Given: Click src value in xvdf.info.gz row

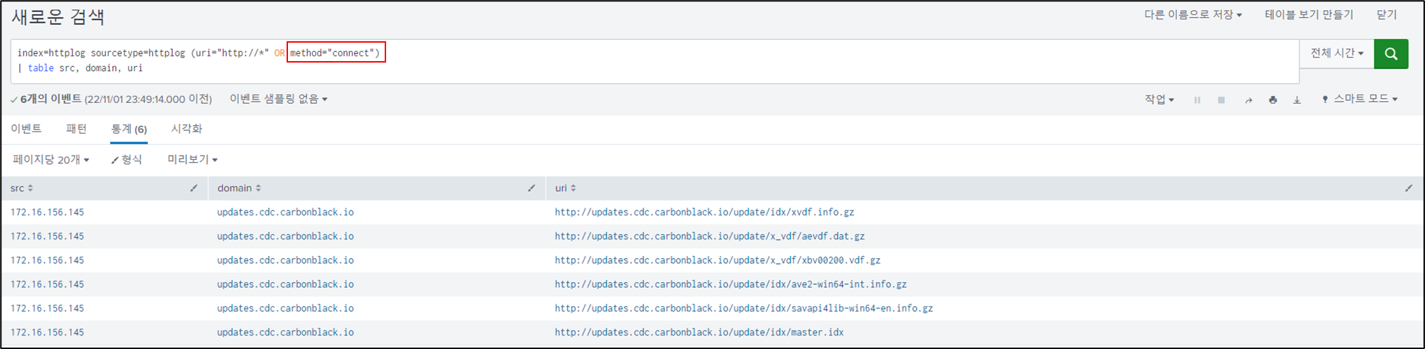Looking at the screenshot, I should pos(47,213).
